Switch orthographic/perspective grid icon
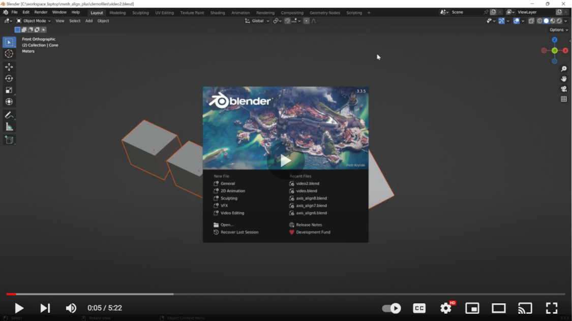Image resolution: width=572 pixels, height=321 pixels. pos(563,99)
